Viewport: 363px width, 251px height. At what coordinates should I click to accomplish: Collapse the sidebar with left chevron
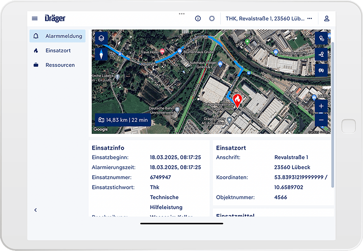pyautogui.click(x=35, y=210)
